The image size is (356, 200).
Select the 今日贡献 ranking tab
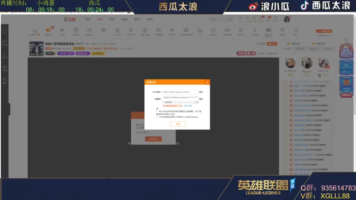(x=287, y=48)
